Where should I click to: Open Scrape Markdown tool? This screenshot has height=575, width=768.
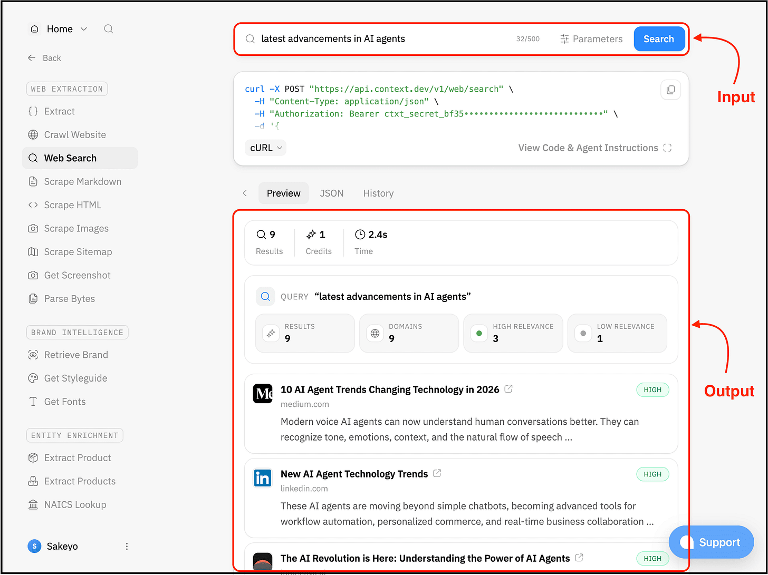click(x=80, y=181)
